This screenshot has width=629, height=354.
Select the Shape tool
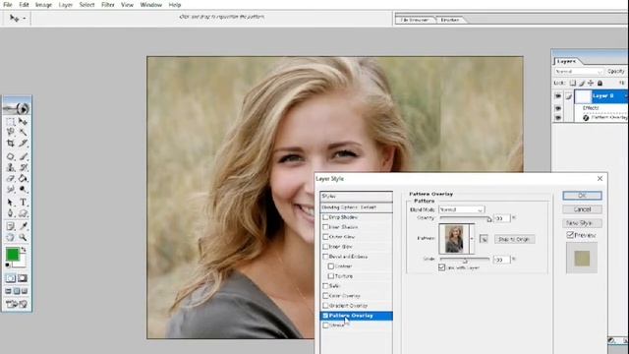23,213
